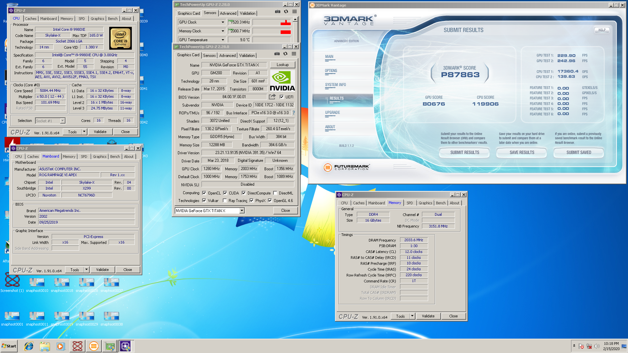Toggle the UEFI checkbox
This screenshot has width=628, height=353.
tap(282, 97)
